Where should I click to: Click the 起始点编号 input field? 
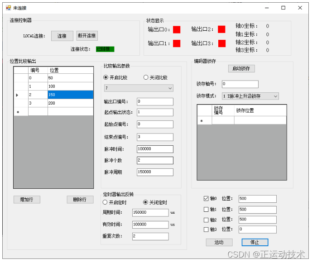click(155, 124)
